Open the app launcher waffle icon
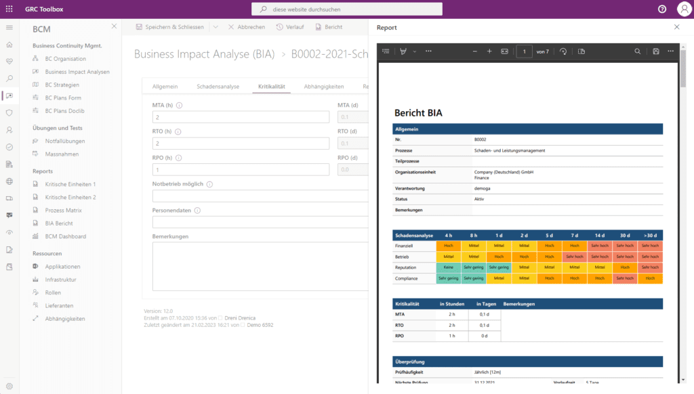Image resolution: width=694 pixels, height=394 pixels. tap(9, 9)
